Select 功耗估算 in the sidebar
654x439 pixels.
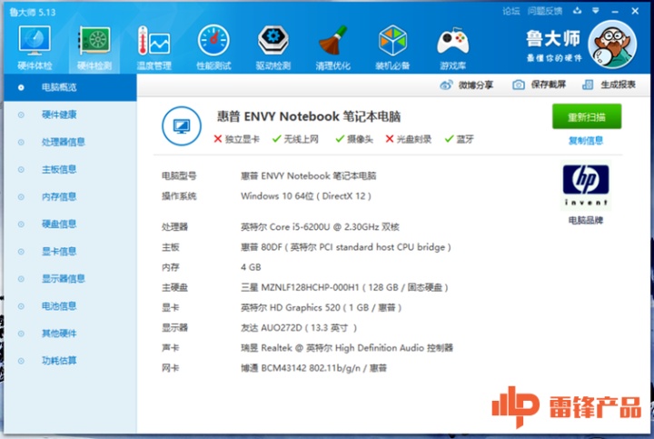coord(70,361)
